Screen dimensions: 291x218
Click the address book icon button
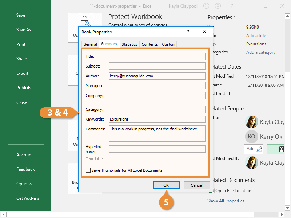(281, 149)
